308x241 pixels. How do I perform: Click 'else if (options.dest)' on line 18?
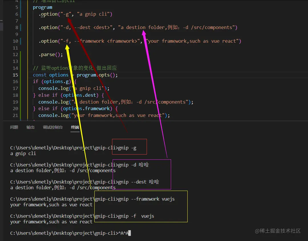coord(68,95)
